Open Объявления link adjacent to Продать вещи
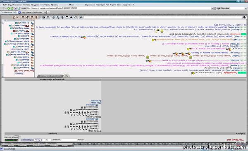Viewport: 248px width, 151px height. 92,119
